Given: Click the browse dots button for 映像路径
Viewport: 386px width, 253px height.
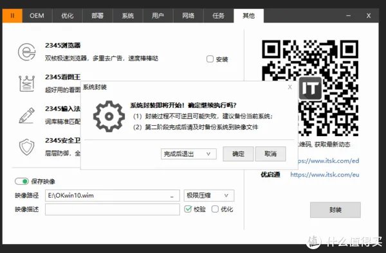Looking at the screenshot, I should tap(172, 196).
